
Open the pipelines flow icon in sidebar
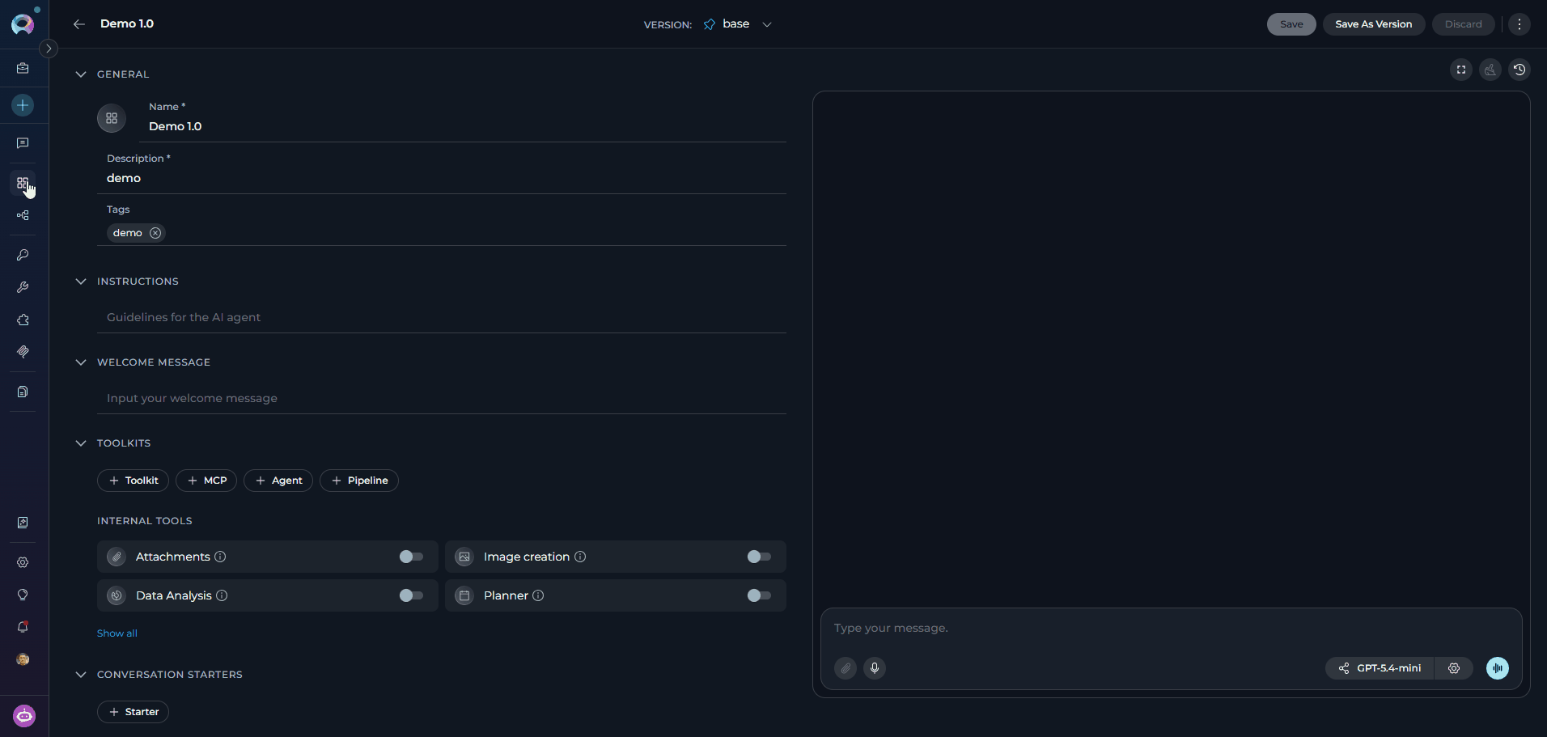point(23,215)
